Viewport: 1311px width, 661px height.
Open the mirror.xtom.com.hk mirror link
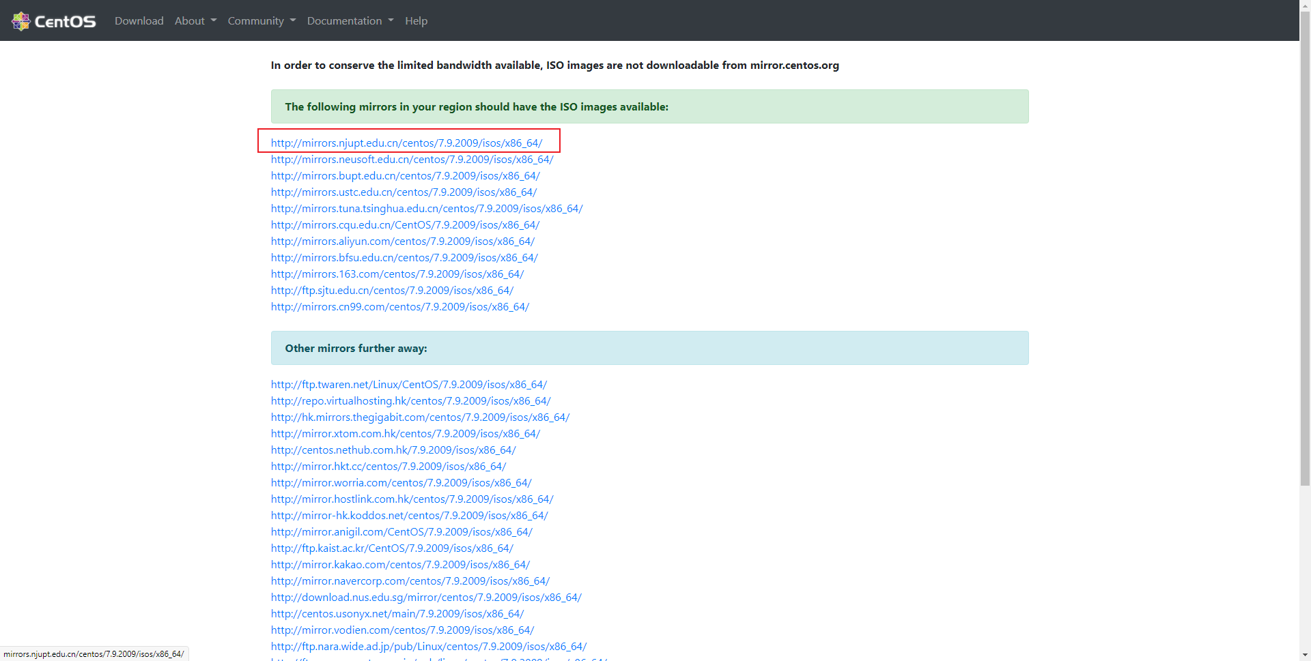pos(406,434)
